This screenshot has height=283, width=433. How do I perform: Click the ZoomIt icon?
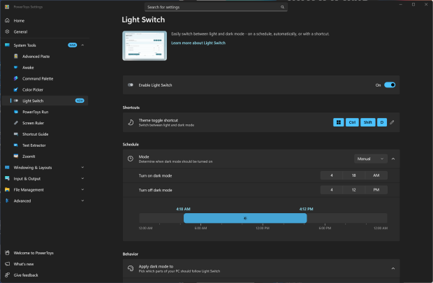pos(16,156)
